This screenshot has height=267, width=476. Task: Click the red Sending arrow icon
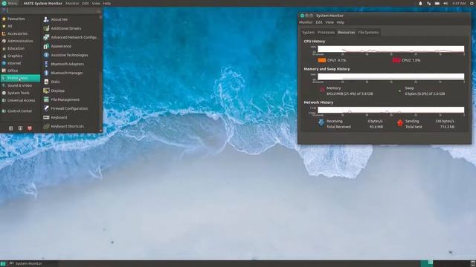click(x=400, y=122)
